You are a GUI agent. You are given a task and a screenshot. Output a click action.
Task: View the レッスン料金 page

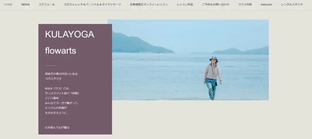[185, 5]
